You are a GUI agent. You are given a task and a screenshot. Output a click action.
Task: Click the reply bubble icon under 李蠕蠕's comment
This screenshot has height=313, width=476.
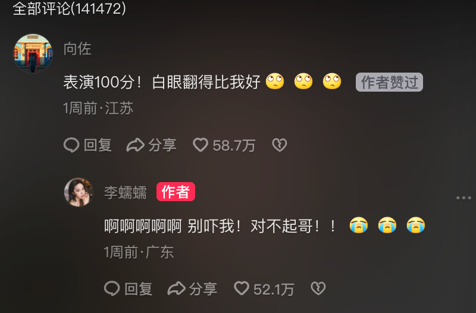point(112,289)
